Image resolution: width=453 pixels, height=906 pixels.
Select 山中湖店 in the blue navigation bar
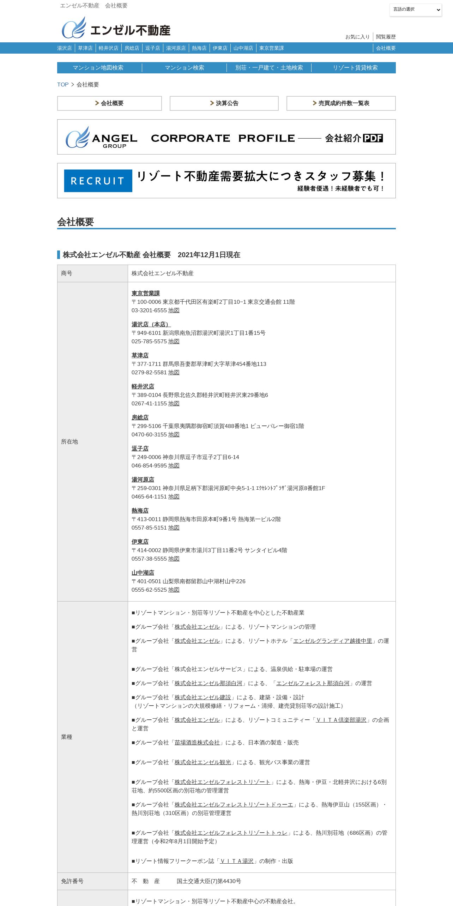coord(243,48)
